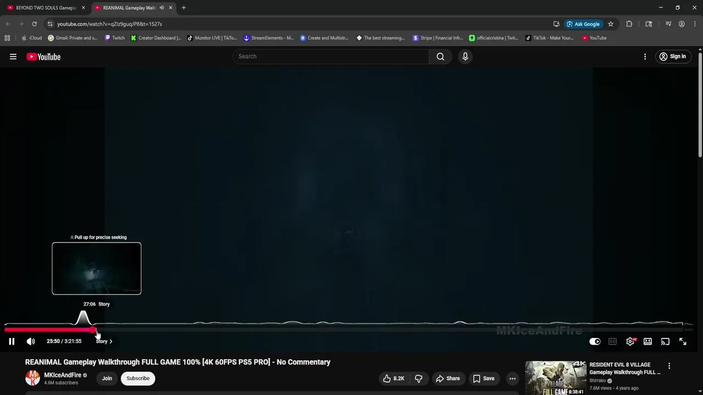
Task: Expand the Story chapter list
Action: click(104, 341)
